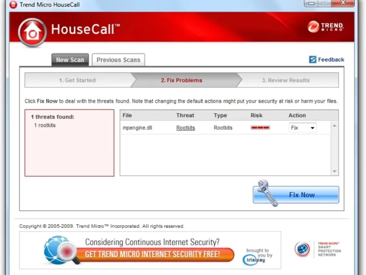
Task: Click the Trend Micro logo in header
Action: point(325,27)
